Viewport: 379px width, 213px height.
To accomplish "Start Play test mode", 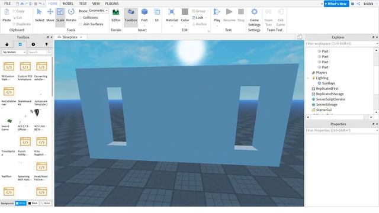I will [x=217, y=15].
